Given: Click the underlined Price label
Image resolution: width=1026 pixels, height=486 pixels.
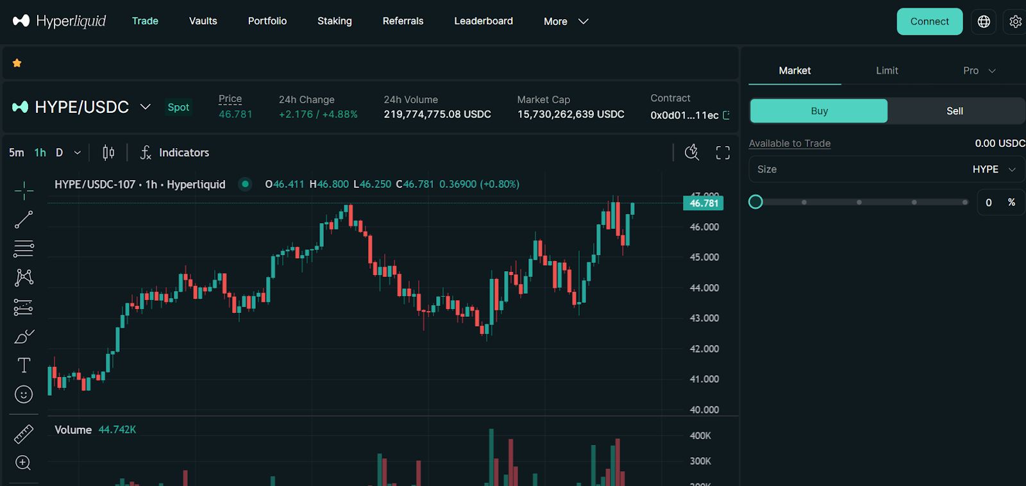Looking at the screenshot, I should coord(230,99).
